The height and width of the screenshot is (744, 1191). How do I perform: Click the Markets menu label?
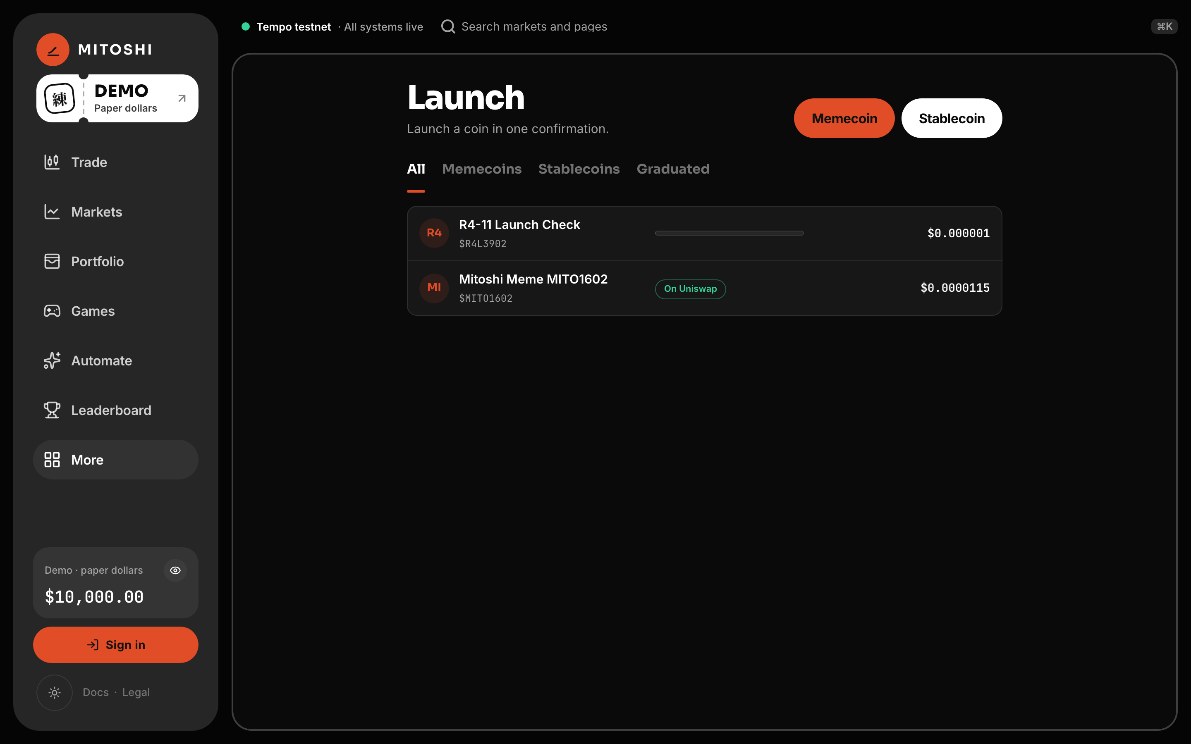coord(96,212)
